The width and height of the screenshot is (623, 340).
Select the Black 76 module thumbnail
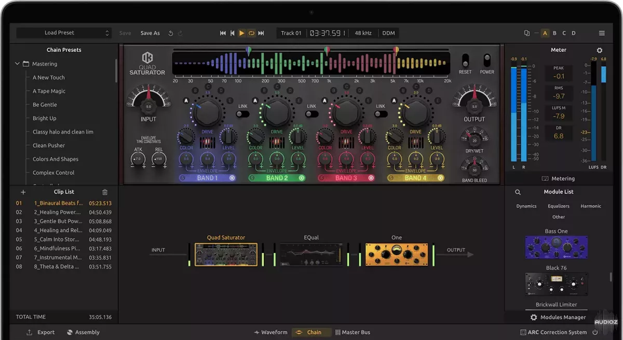[557, 285]
